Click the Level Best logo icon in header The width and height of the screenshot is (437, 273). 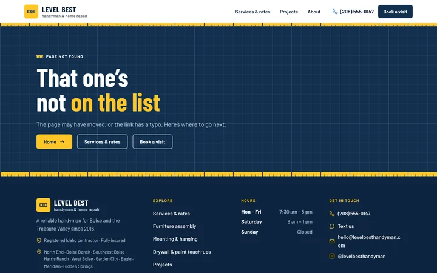[x=31, y=12]
